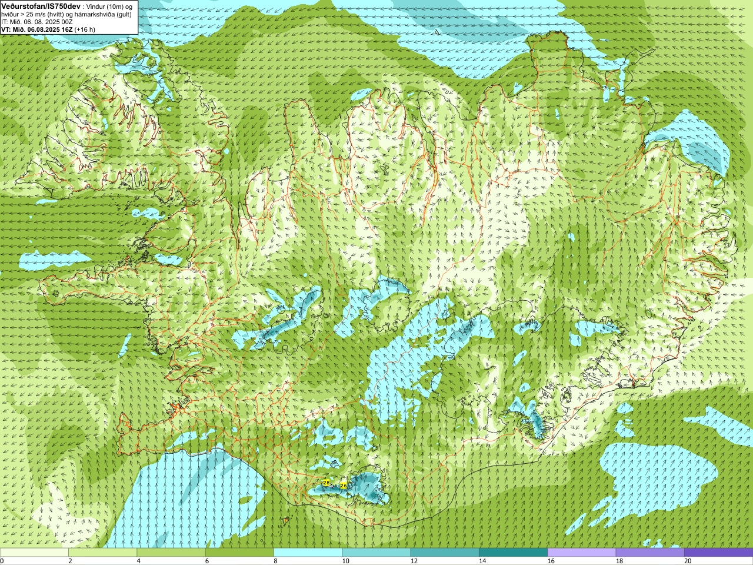Select the 2–4 m/s light green swatch
Image resolution: width=753 pixels, height=565 pixels.
(x=102, y=553)
